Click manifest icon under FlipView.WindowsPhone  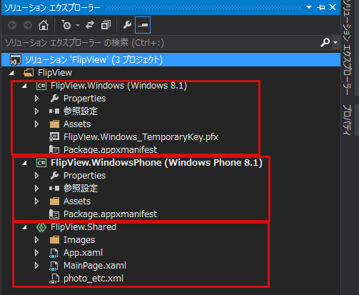coord(54,214)
